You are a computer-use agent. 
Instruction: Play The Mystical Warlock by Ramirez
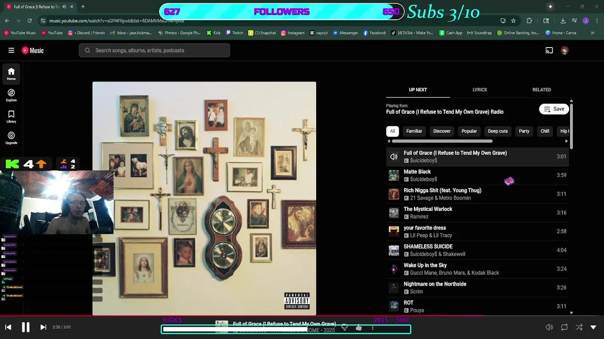[x=478, y=213]
